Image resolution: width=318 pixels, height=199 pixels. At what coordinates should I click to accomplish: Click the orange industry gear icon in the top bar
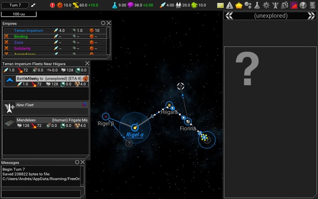(60, 5)
